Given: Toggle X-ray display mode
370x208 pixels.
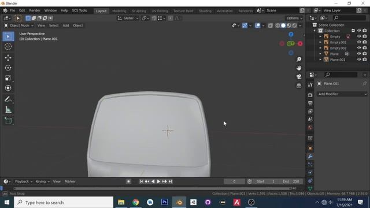Looking at the screenshot, I should (270, 25).
